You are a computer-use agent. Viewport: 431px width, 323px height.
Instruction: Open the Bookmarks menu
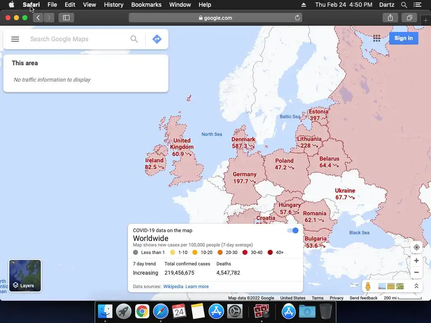point(146,5)
